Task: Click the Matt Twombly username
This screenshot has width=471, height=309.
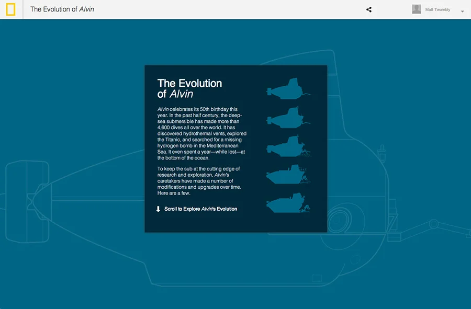Action: [438, 9]
